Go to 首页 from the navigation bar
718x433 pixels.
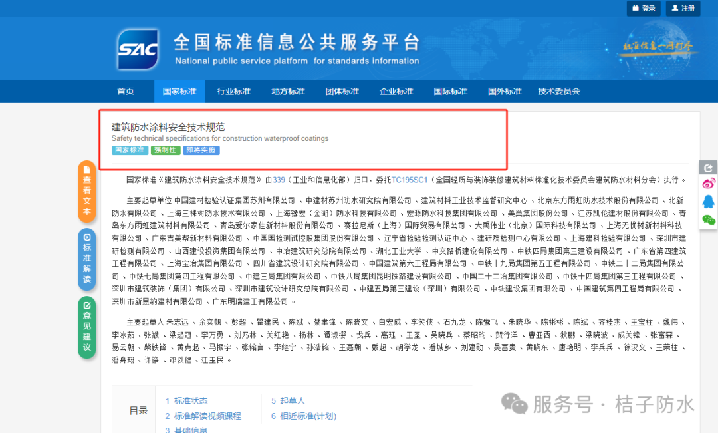pyautogui.click(x=126, y=91)
